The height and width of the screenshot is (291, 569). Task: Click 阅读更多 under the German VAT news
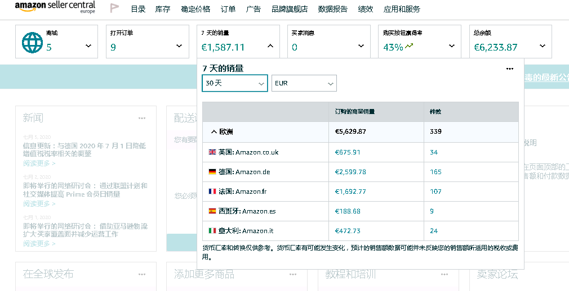click(x=39, y=163)
